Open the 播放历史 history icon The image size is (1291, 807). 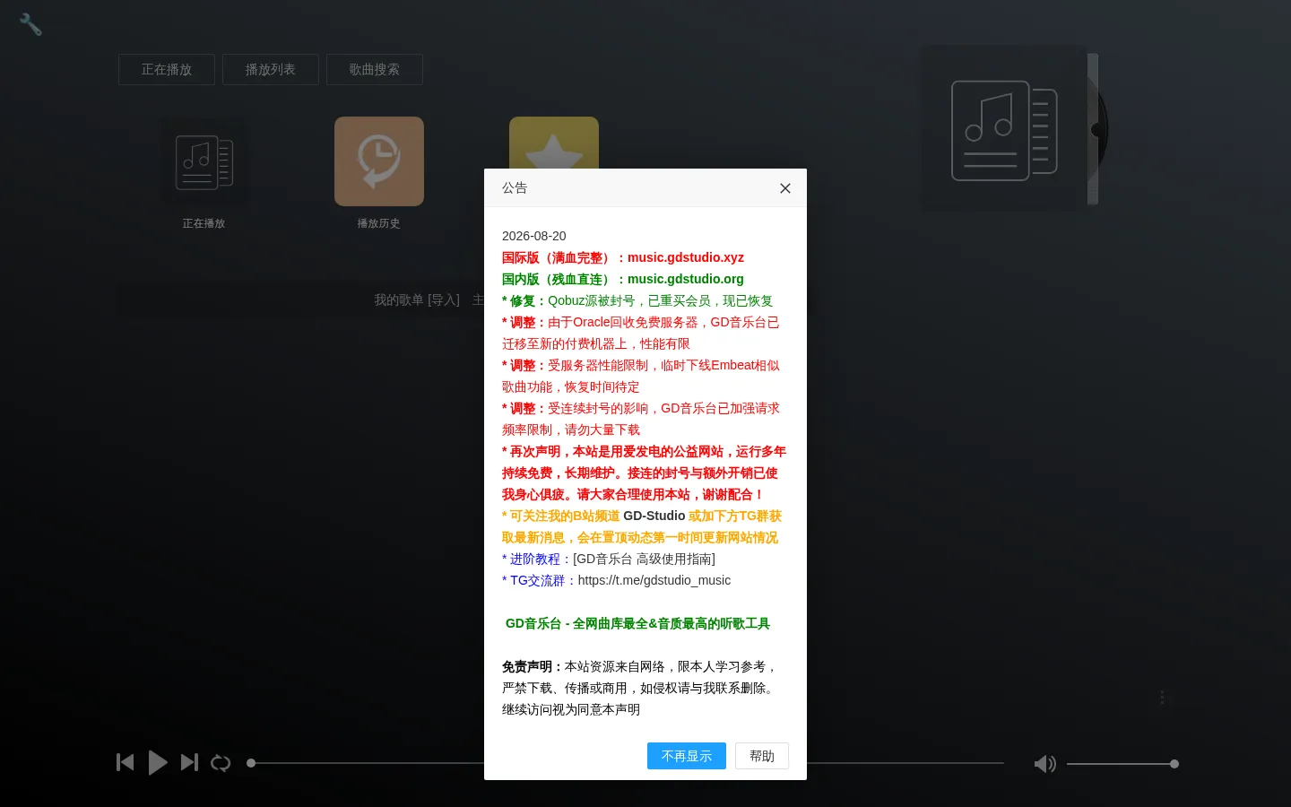click(x=379, y=161)
